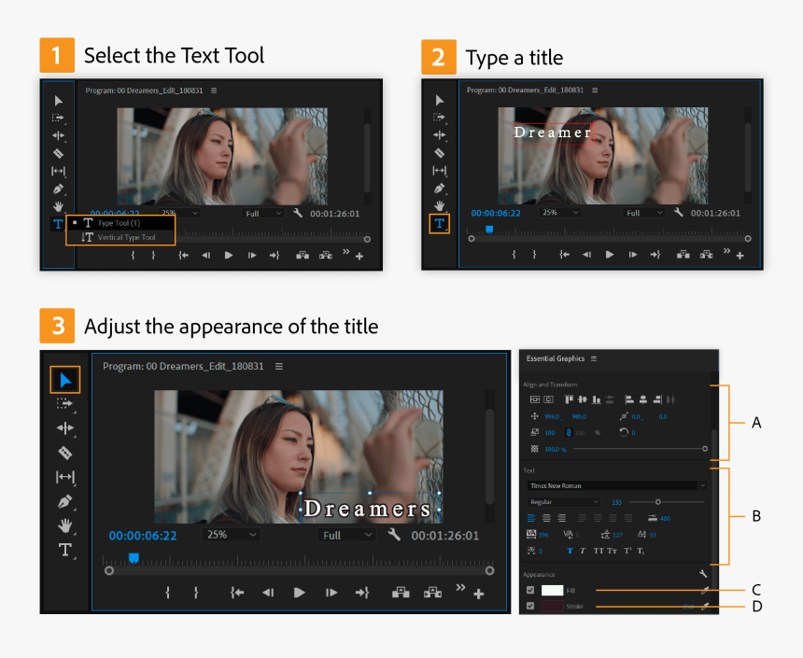Click Appearance wrench settings icon
The image size is (803, 658).
703,573
